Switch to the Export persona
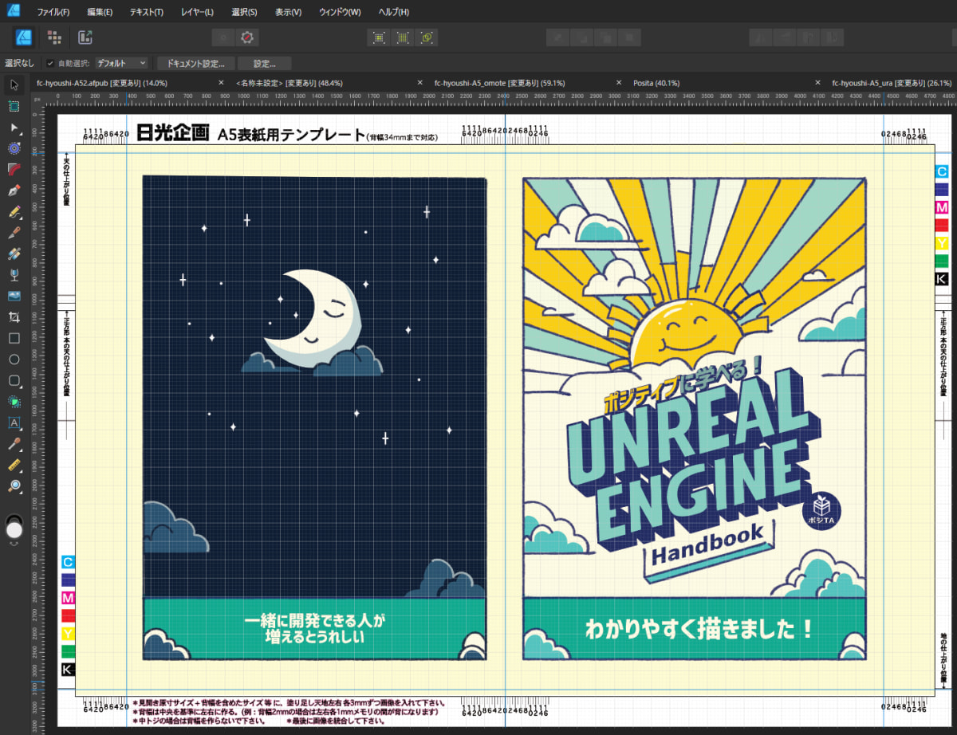The width and height of the screenshot is (957, 735). [85, 37]
